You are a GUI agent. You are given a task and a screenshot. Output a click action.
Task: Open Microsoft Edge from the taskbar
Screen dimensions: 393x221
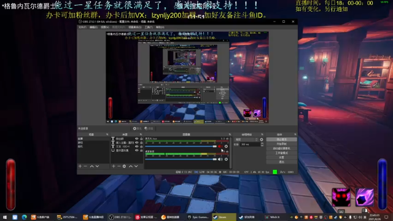pyautogui.click(x=25, y=217)
